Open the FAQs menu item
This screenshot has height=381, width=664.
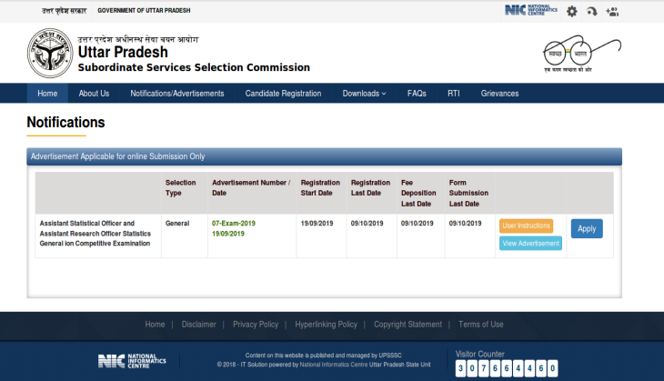point(417,93)
